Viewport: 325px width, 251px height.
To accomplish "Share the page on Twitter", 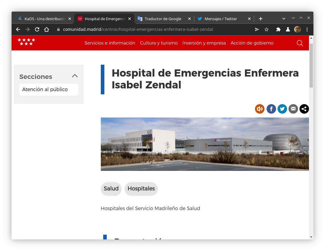I will pyautogui.click(x=282, y=109).
